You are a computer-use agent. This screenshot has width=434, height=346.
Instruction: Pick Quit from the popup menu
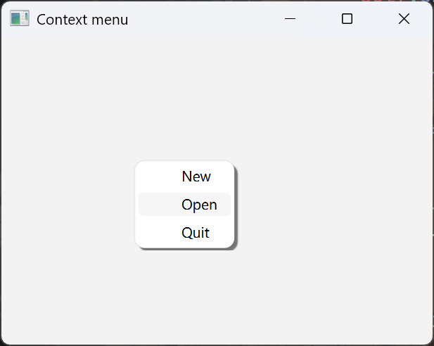(x=195, y=233)
